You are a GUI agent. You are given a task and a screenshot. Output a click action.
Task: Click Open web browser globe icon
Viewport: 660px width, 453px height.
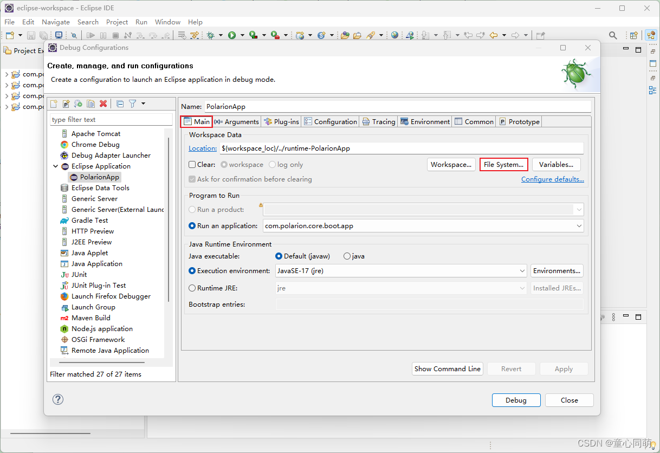pos(394,35)
